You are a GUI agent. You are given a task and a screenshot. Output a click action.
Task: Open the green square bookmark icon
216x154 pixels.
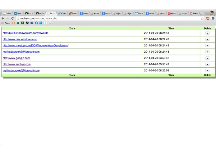point(18,23)
